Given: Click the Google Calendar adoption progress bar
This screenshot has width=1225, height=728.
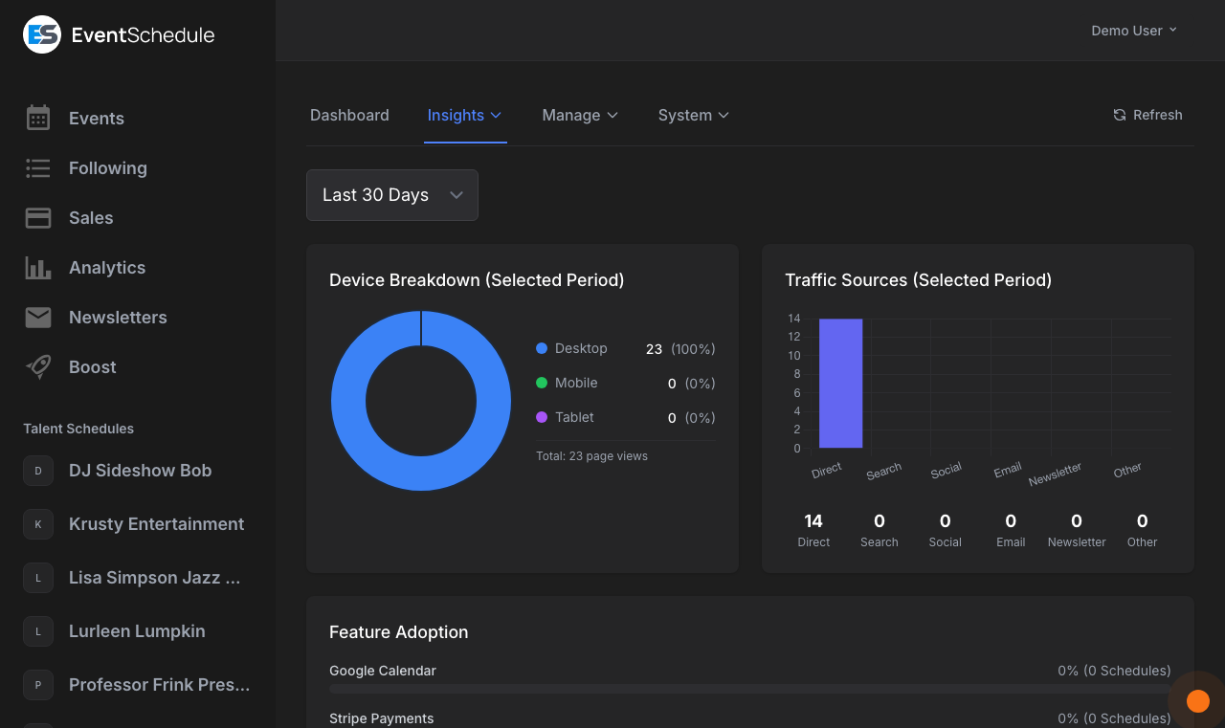Looking at the screenshot, I should (750, 689).
